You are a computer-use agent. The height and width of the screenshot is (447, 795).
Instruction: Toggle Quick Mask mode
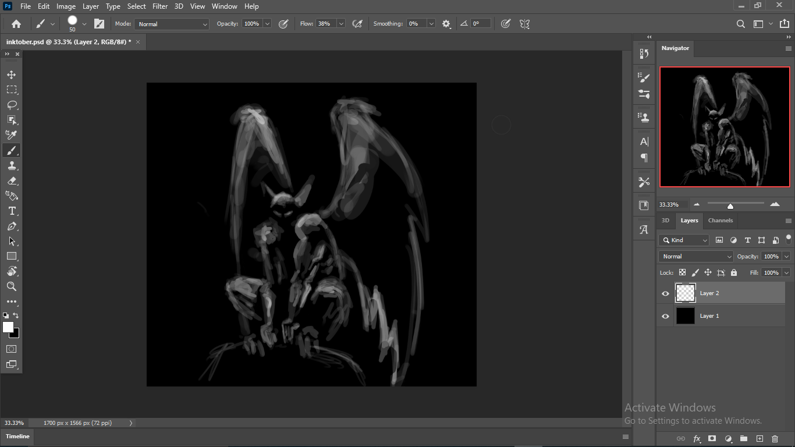tap(12, 349)
